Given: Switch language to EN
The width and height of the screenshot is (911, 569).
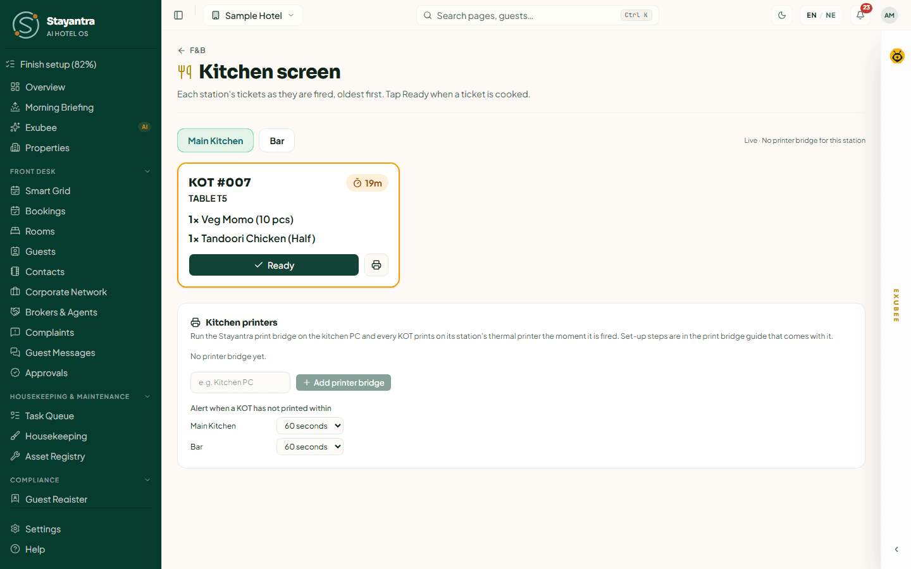Looking at the screenshot, I should tap(812, 15).
